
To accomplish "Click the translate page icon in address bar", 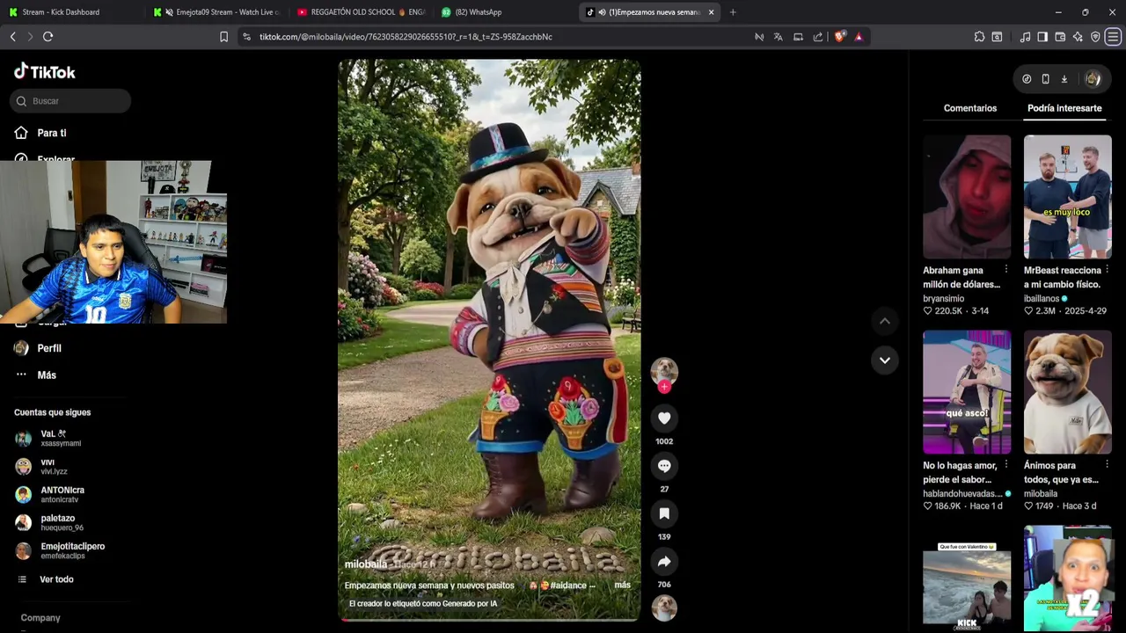I will pos(778,37).
